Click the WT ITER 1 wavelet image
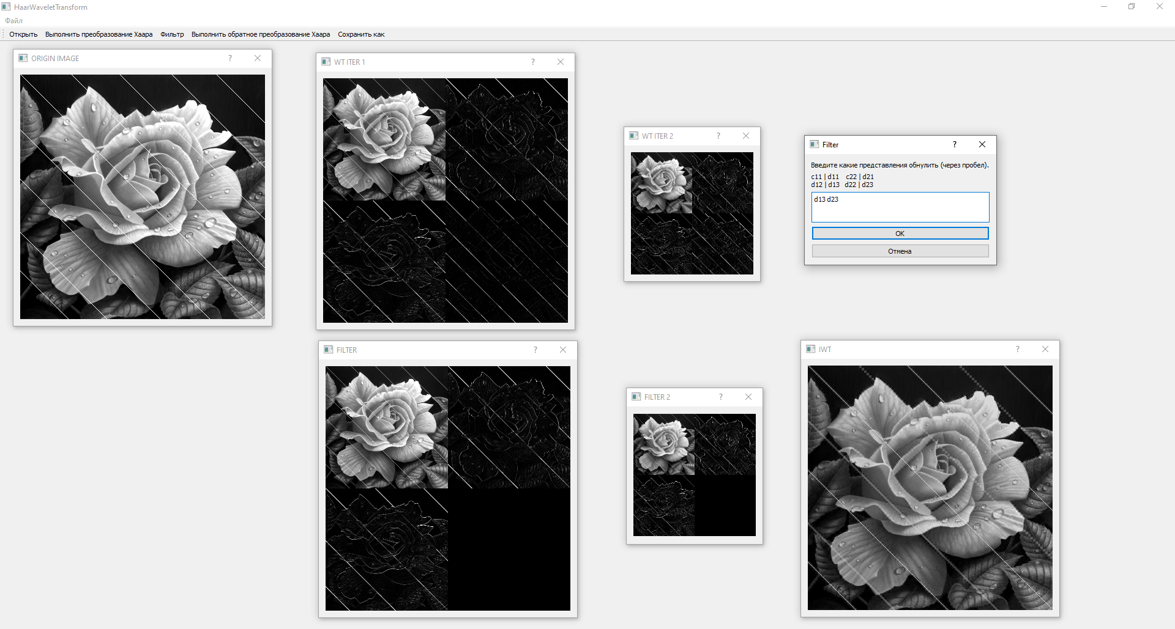 coord(446,200)
